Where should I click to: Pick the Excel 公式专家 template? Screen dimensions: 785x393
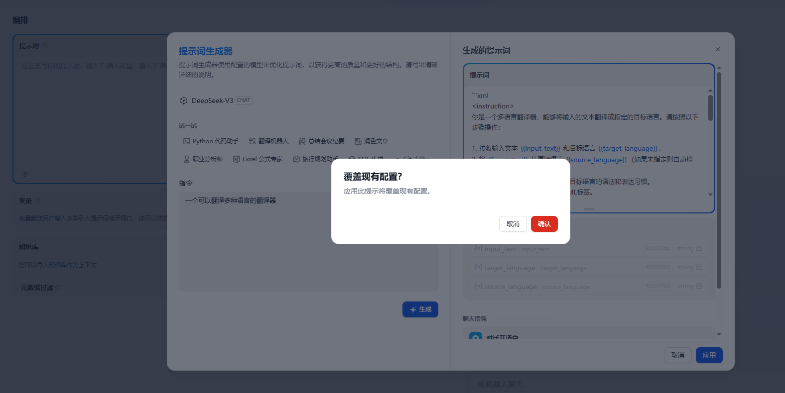coord(258,159)
